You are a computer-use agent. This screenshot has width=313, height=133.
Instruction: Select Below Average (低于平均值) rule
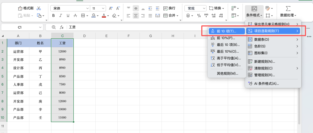coord(227,65)
